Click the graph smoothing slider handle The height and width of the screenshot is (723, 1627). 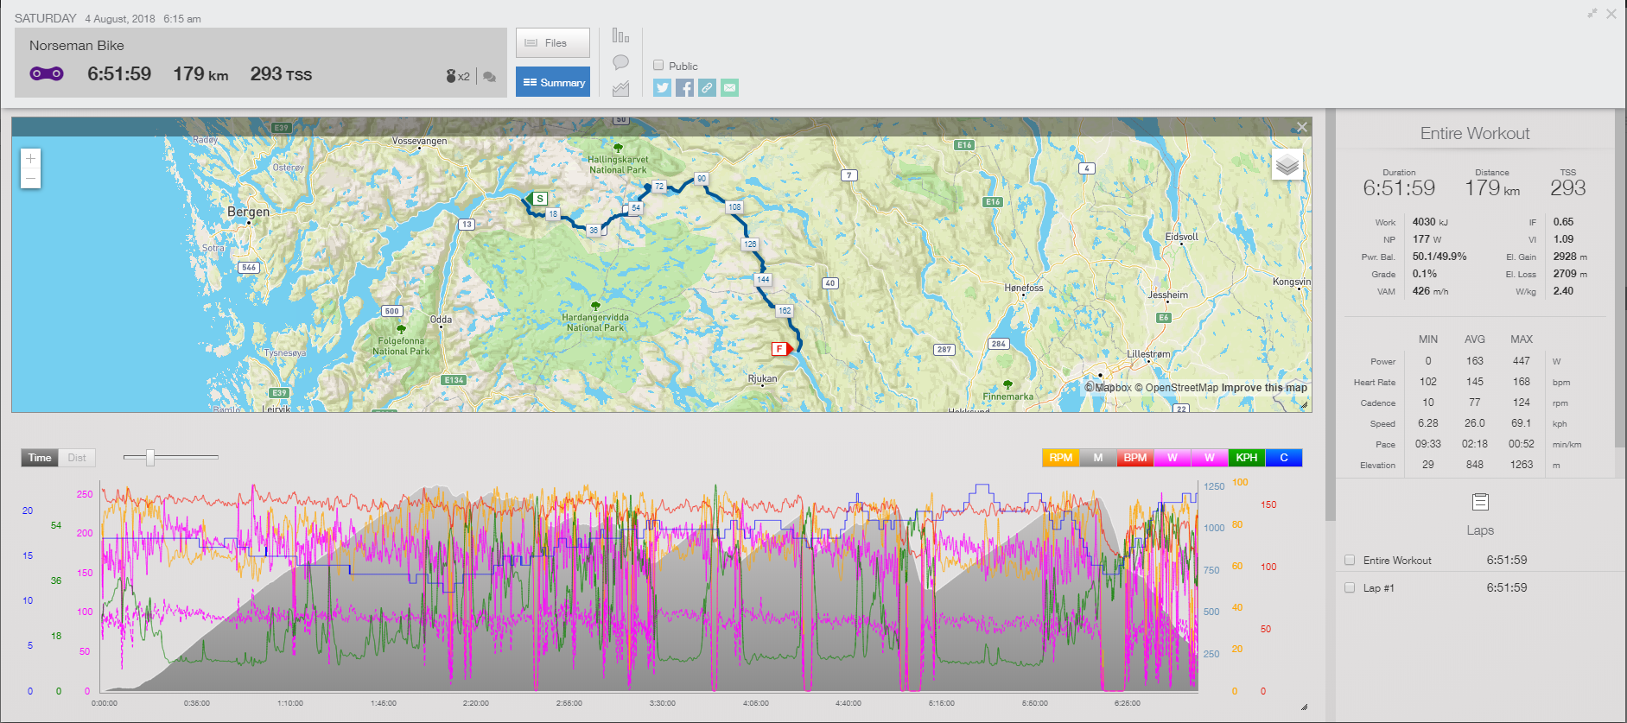pyautogui.click(x=150, y=457)
